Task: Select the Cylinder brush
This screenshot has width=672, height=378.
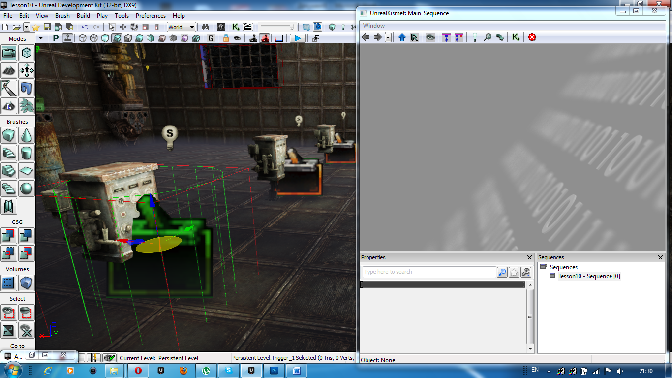Action: (x=27, y=153)
